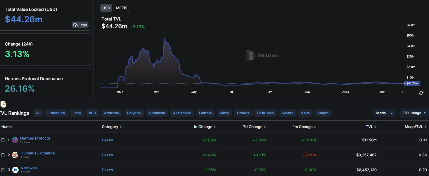This screenshot has height=176, width=429.
Task: Click the Hermes Protocol logo icon
Action: point(15,140)
